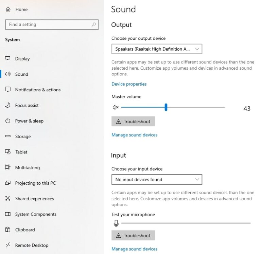The width and height of the screenshot is (261, 254).
Task: Click the Master volume slider handle
Action: pos(166,107)
